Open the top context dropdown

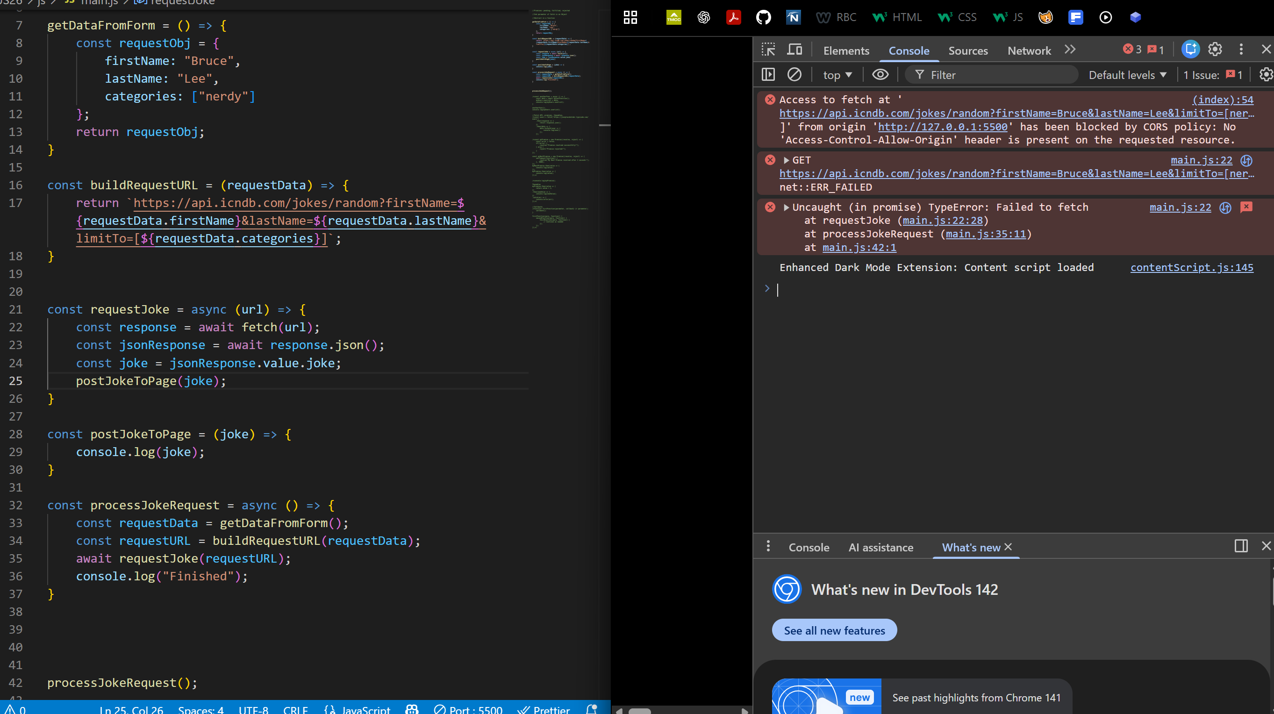pos(837,75)
